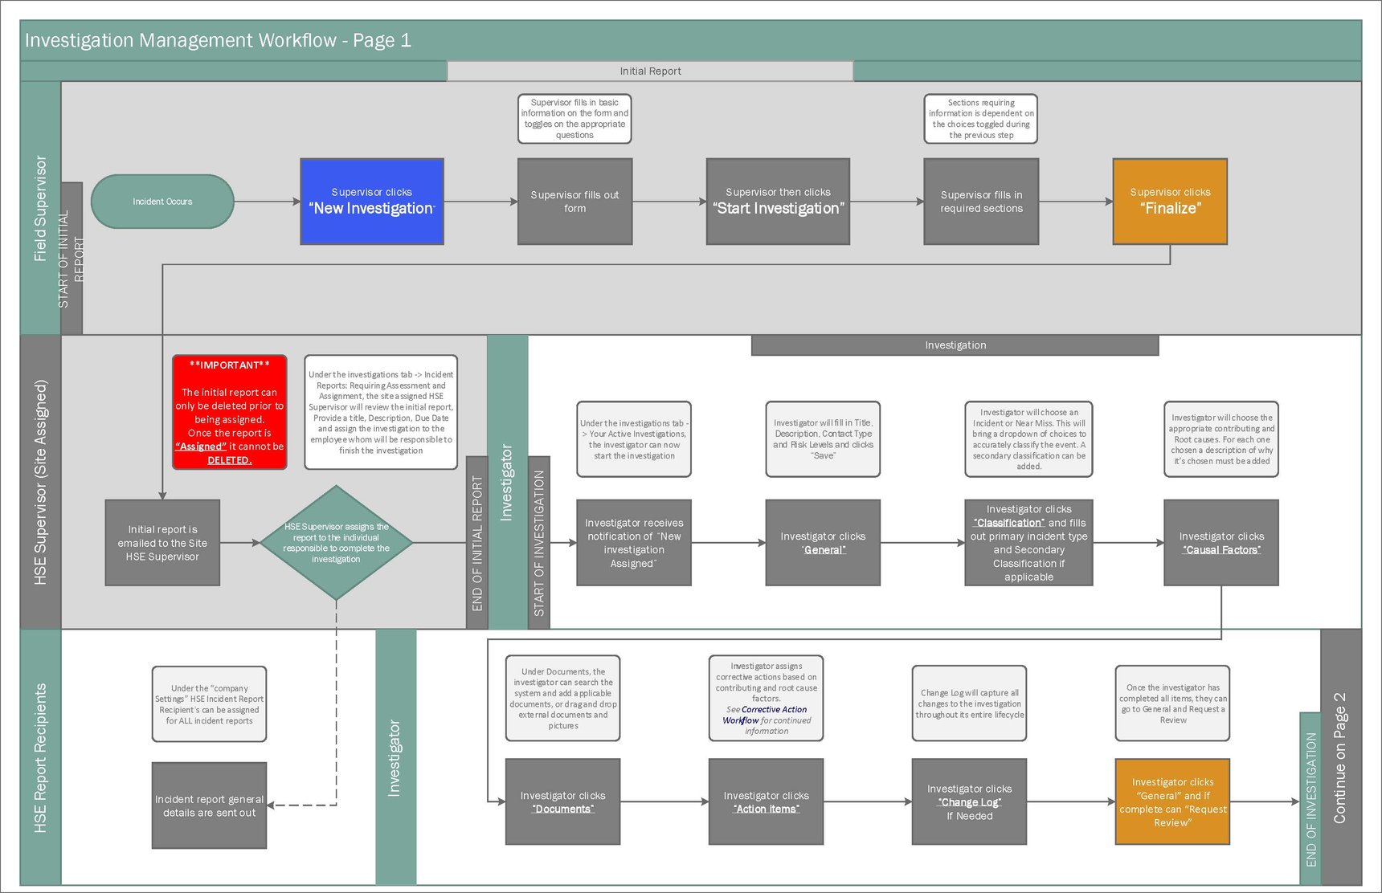Screen dimensions: 1382x893
Task: Select the "Initial report is emailed" step
Action: [x=162, y=542]
